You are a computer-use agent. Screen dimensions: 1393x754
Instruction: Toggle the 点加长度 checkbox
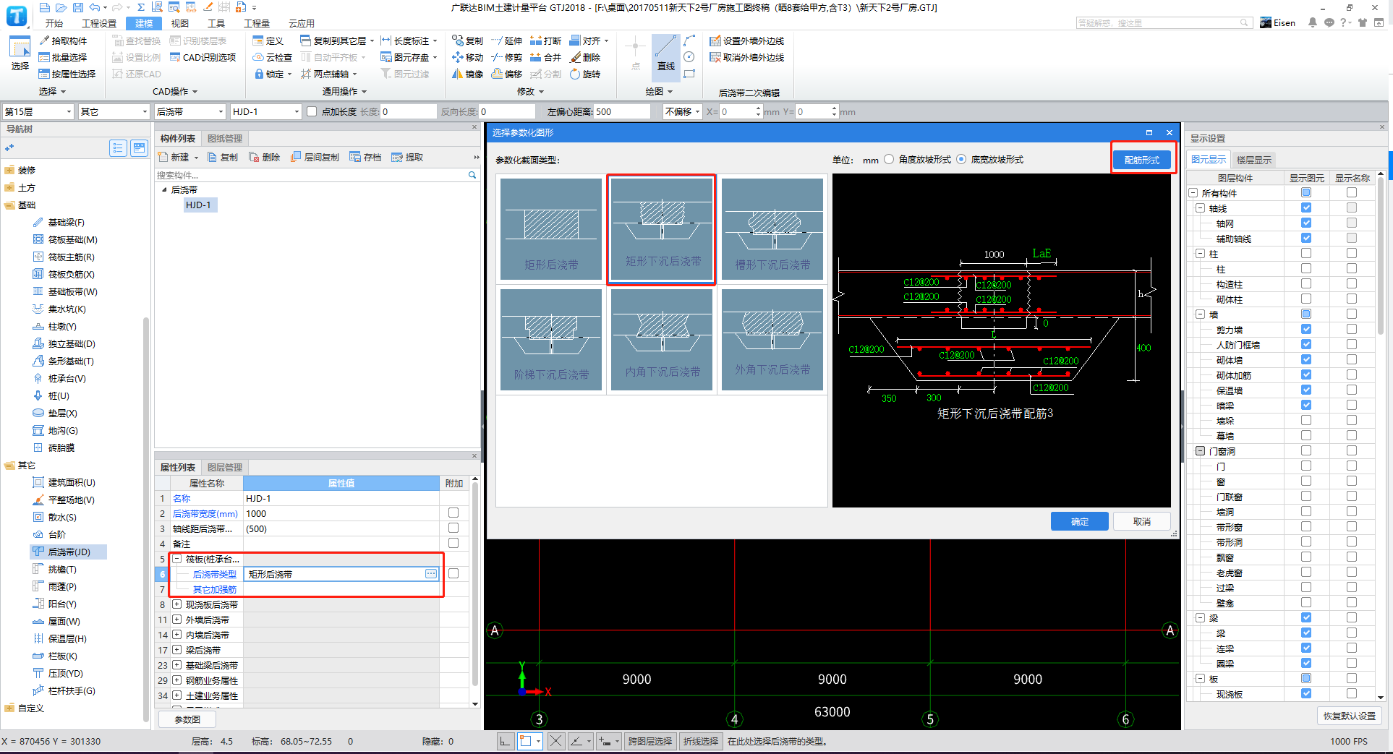point(312,111)
